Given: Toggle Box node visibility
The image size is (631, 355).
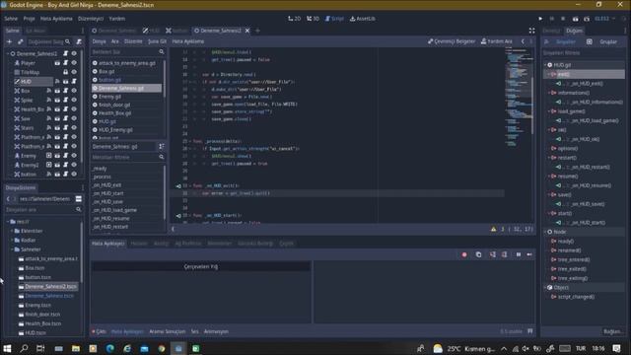Looking at the screenshot, I should [74, 91].
